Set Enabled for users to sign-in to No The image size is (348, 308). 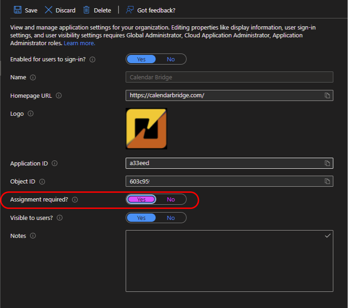pyautogui.click(x=171, y=59)
